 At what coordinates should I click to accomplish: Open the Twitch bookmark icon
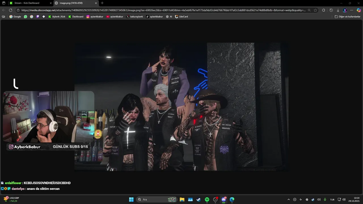click(38, 17)
